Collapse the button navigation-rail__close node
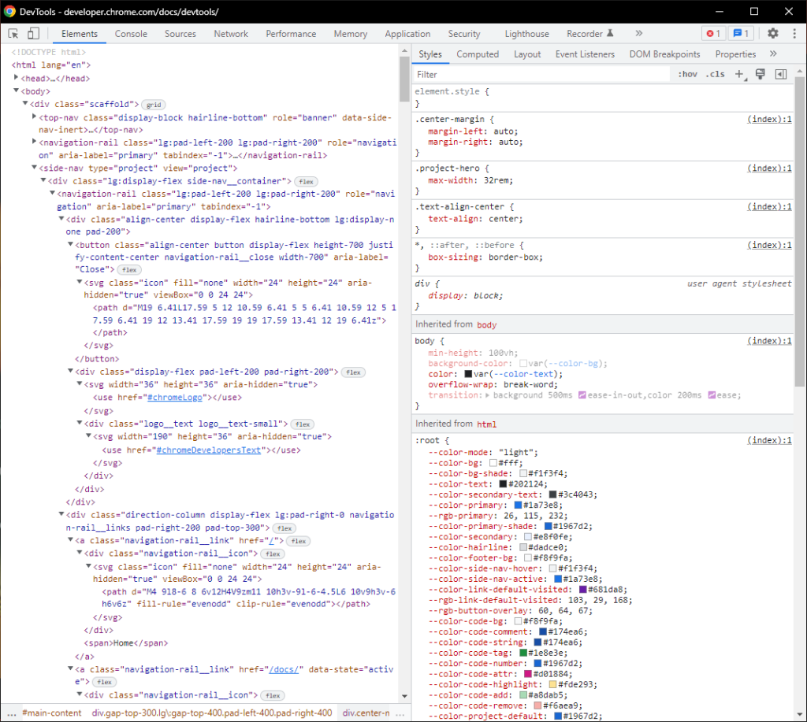This screenshot has height=722, width=807. tap(70, 244)
